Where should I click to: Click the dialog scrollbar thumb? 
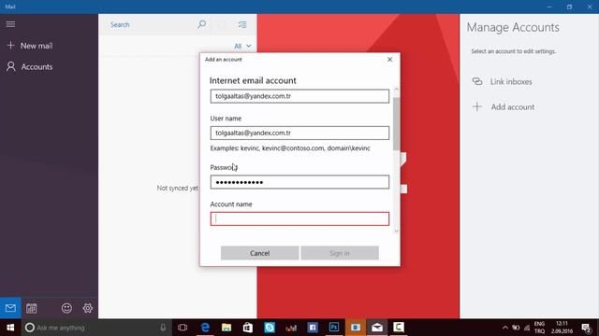(396, 123)
